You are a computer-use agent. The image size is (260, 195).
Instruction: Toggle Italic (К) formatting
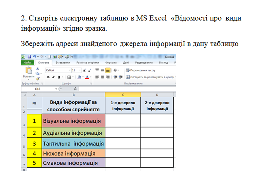point(53,77)
